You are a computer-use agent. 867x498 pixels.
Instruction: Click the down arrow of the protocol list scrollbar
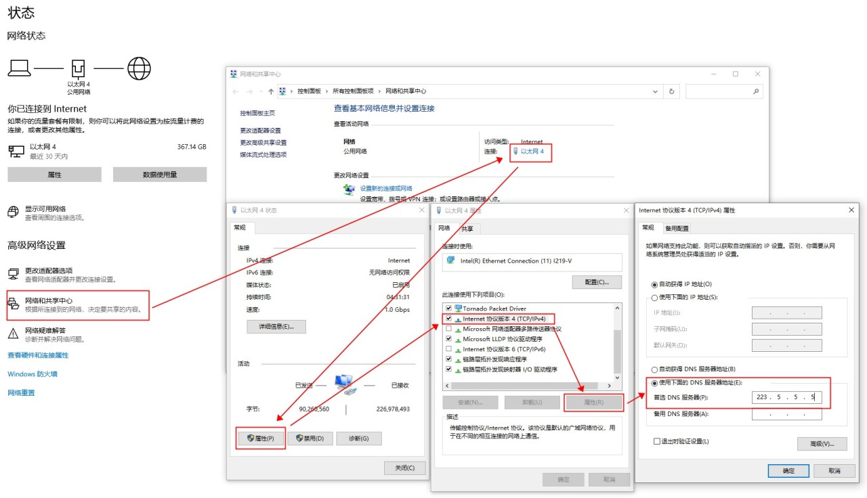pos(616,384)
